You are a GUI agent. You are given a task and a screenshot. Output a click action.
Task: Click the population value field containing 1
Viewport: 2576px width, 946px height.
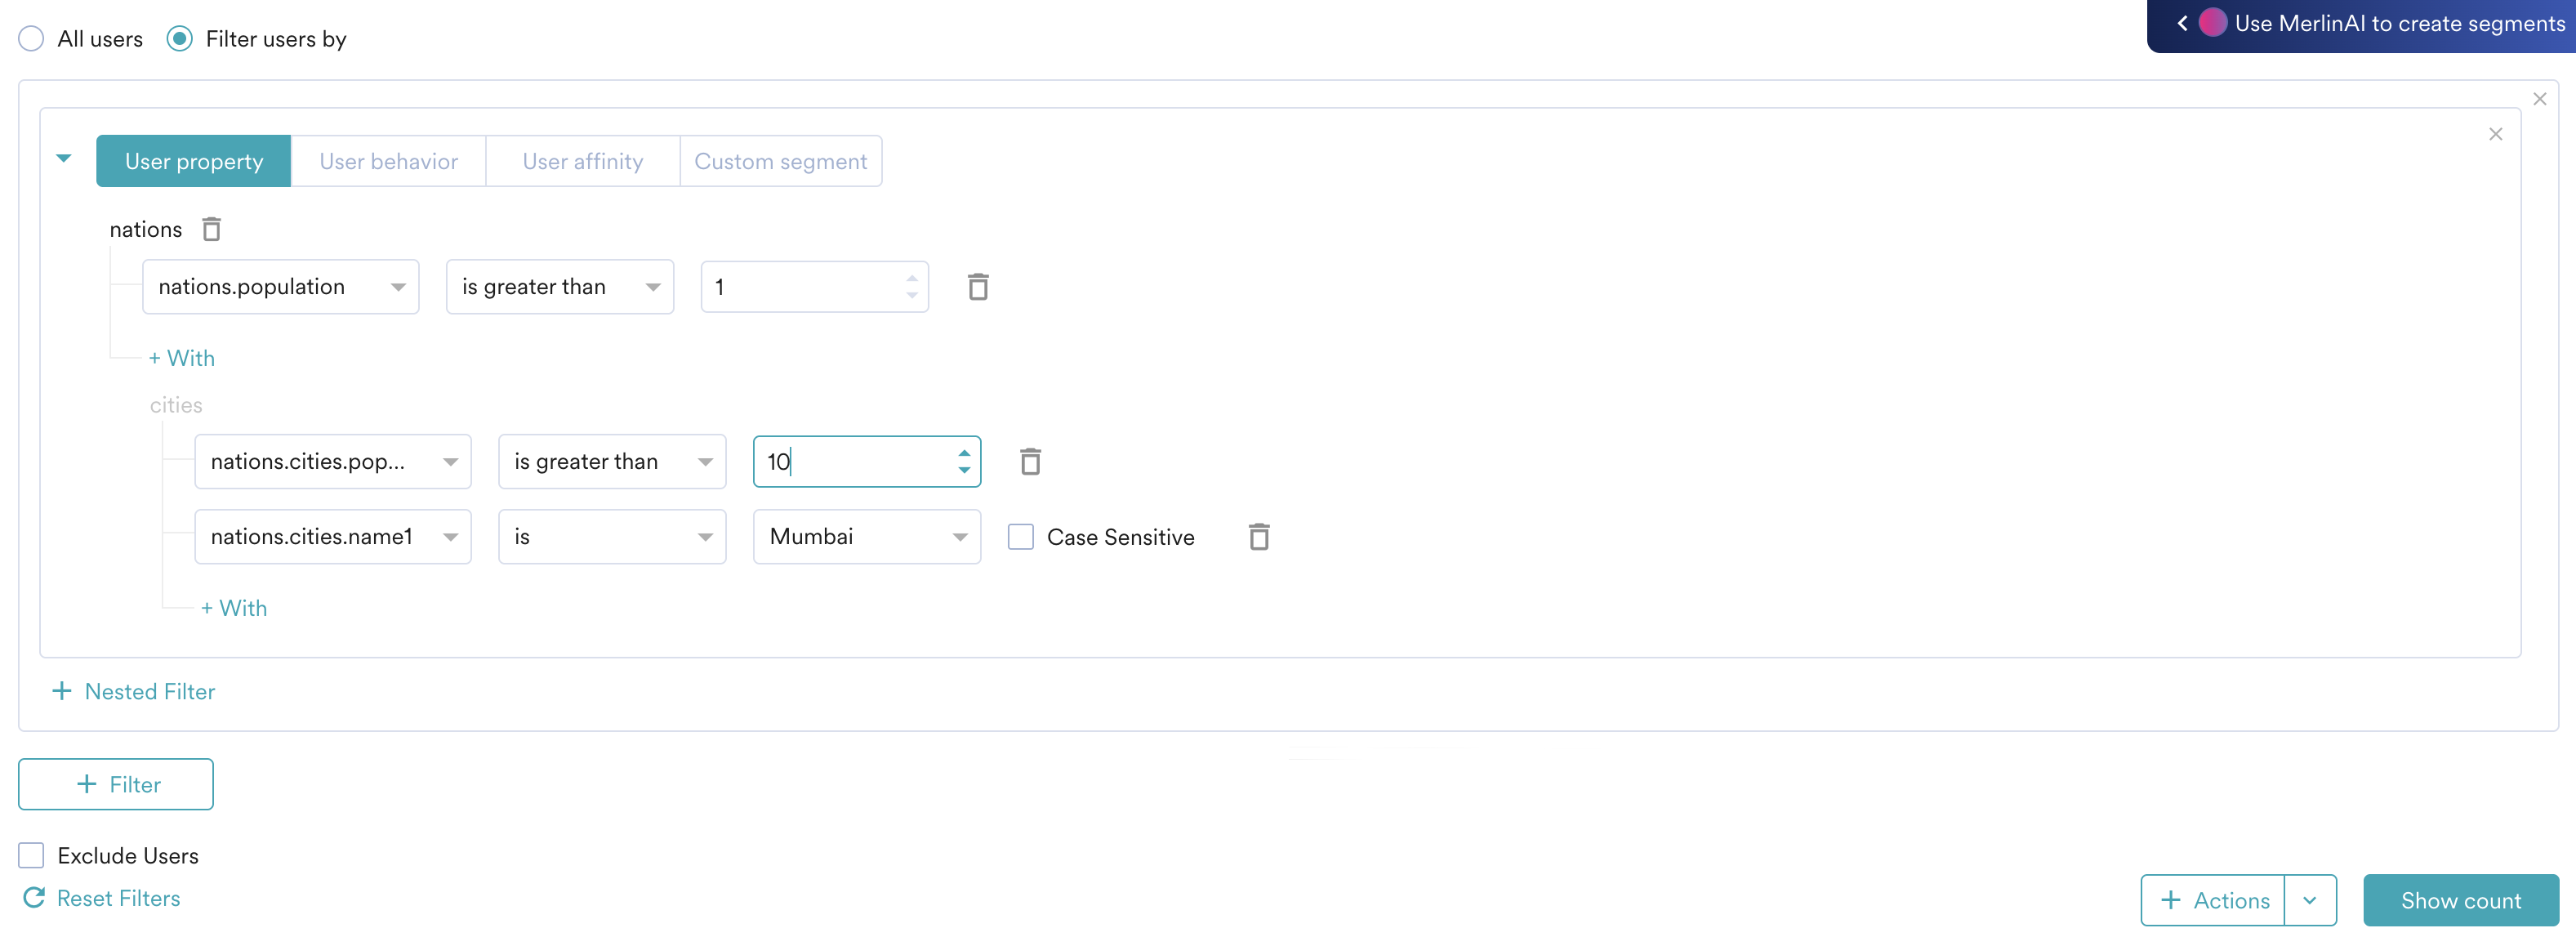[800, 287]
